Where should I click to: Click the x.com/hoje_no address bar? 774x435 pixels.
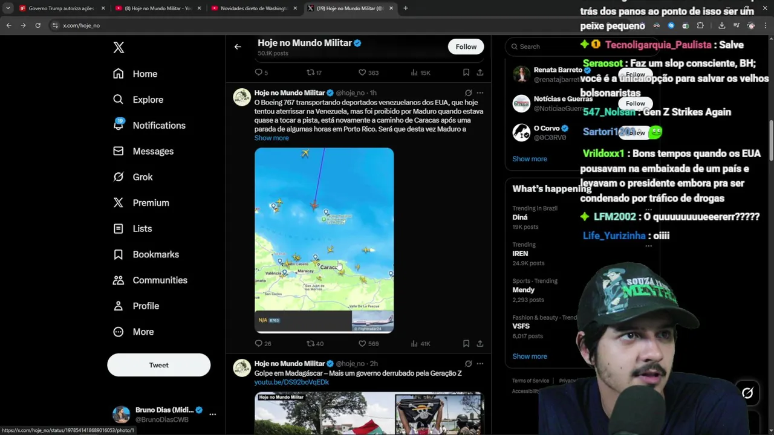pyautogui.click(x=81, y=25)
